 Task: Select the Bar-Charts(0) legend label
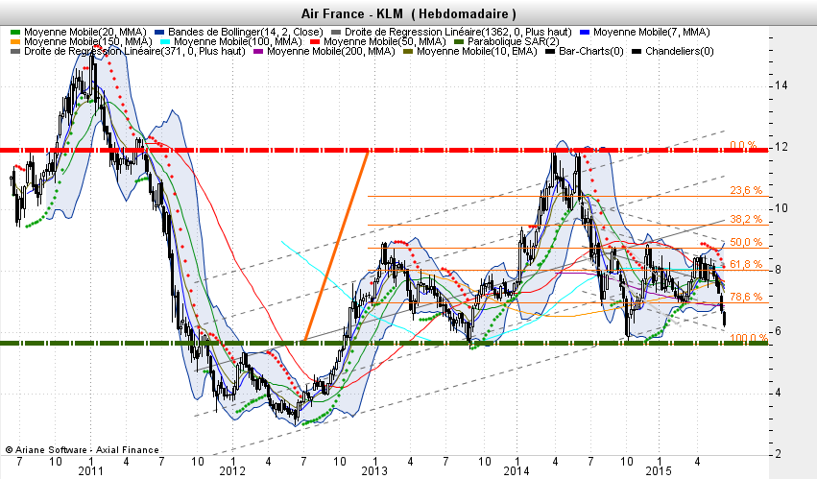click(x=590, y=51)
